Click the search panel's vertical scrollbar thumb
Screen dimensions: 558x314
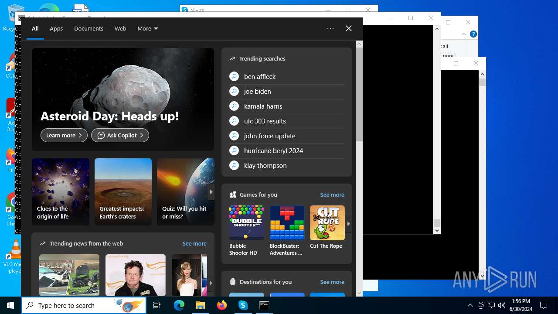359,94
